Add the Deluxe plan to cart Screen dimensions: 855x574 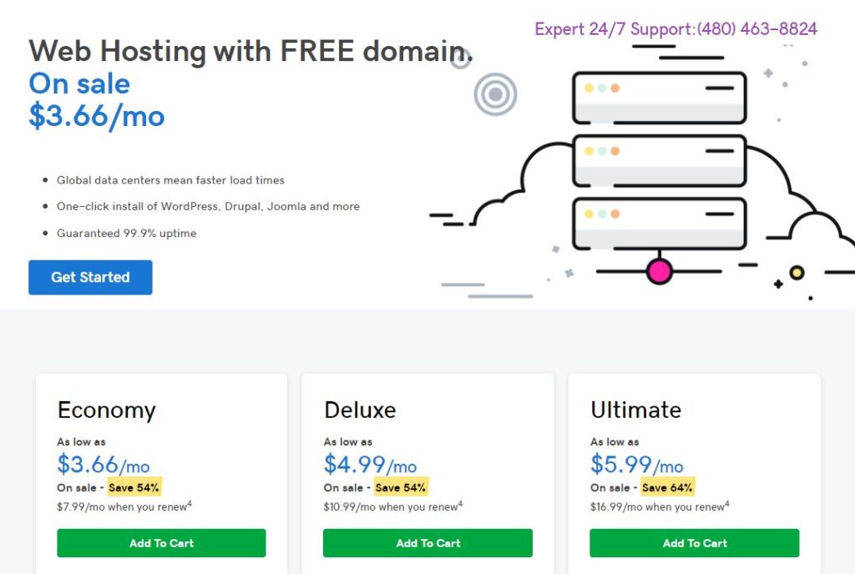(428, 543)
